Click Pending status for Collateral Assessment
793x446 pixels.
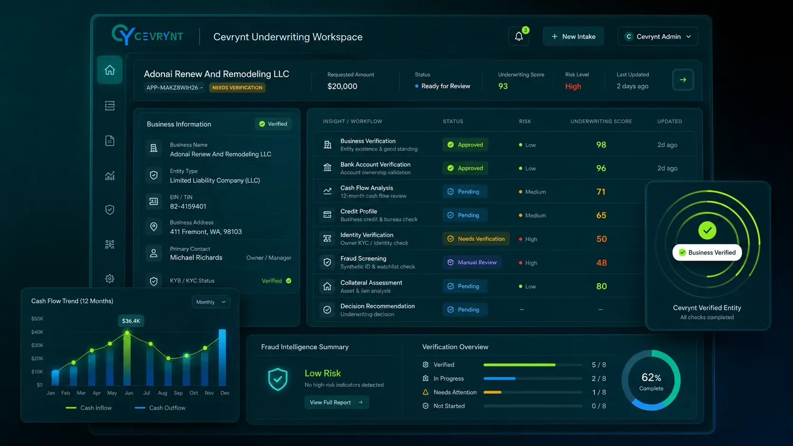point(465,286)
